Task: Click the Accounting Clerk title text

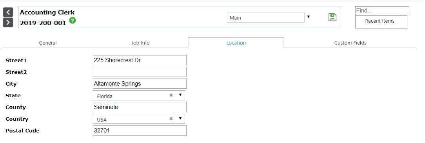Action: coord(47,13)
